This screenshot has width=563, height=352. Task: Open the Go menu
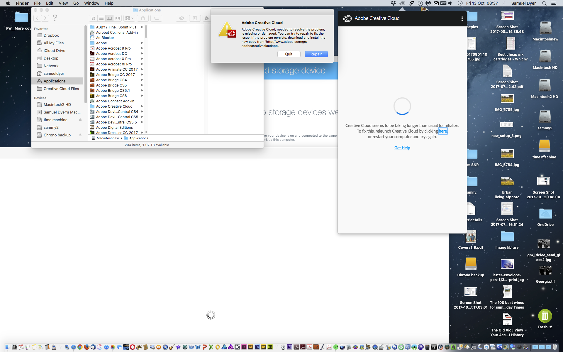click(x=76, y=3)
